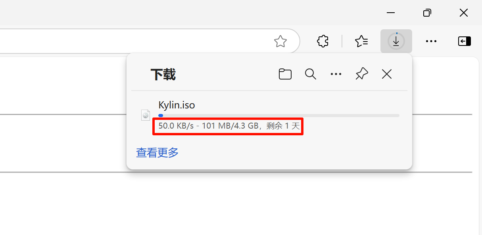Toggle the Downloads toolbar button
Image resolution: width=482 pixels, height=235 pixels.
click(x=396, y=41)
